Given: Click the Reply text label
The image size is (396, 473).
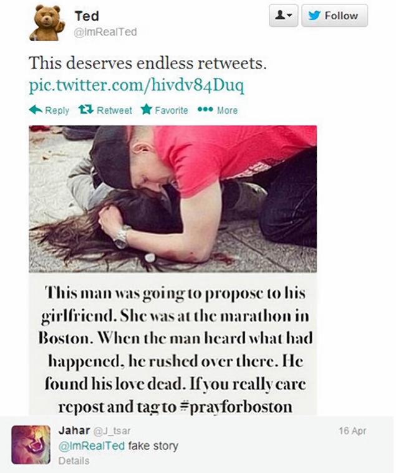Looking at the screenshot, I should [x=57, y=110].
